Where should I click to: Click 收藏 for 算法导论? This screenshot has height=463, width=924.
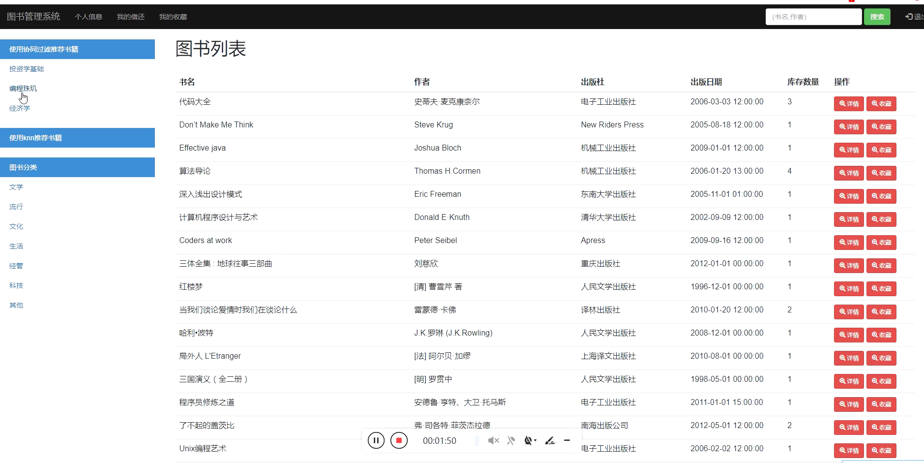point(881,173)
